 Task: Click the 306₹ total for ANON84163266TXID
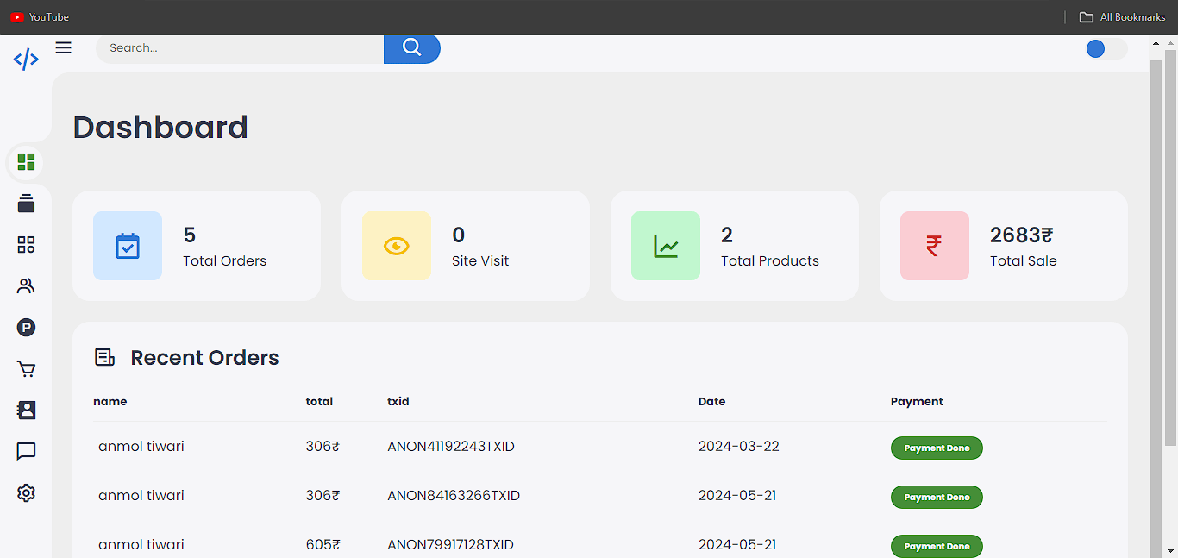(x=323, y=495)
